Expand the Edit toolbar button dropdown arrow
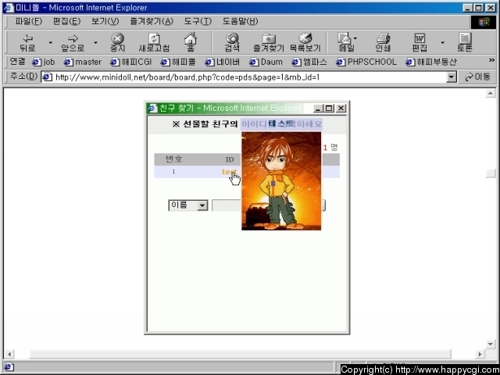 click(x=443, y=42)
